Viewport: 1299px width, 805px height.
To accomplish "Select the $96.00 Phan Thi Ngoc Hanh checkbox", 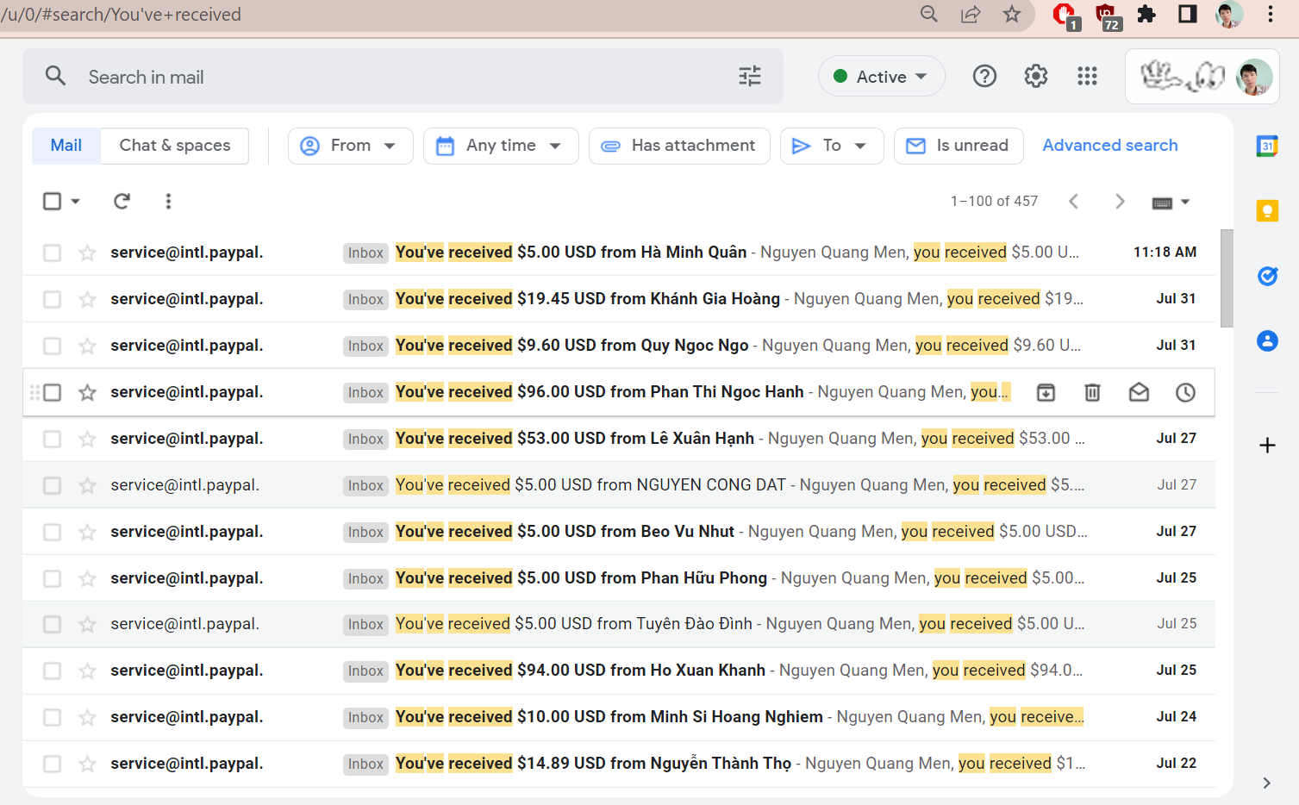I will (x=53, y=392).
